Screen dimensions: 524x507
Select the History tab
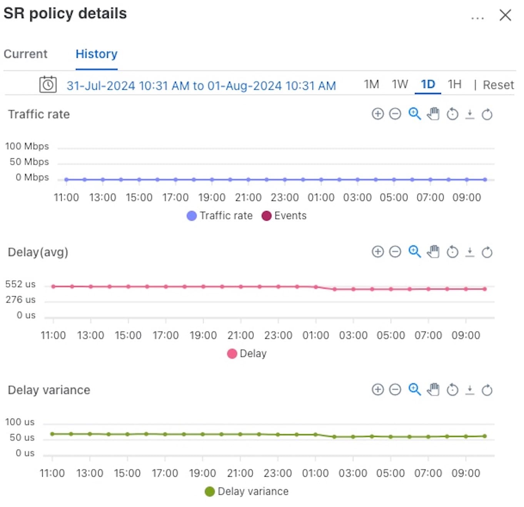[x=97, y=54]
